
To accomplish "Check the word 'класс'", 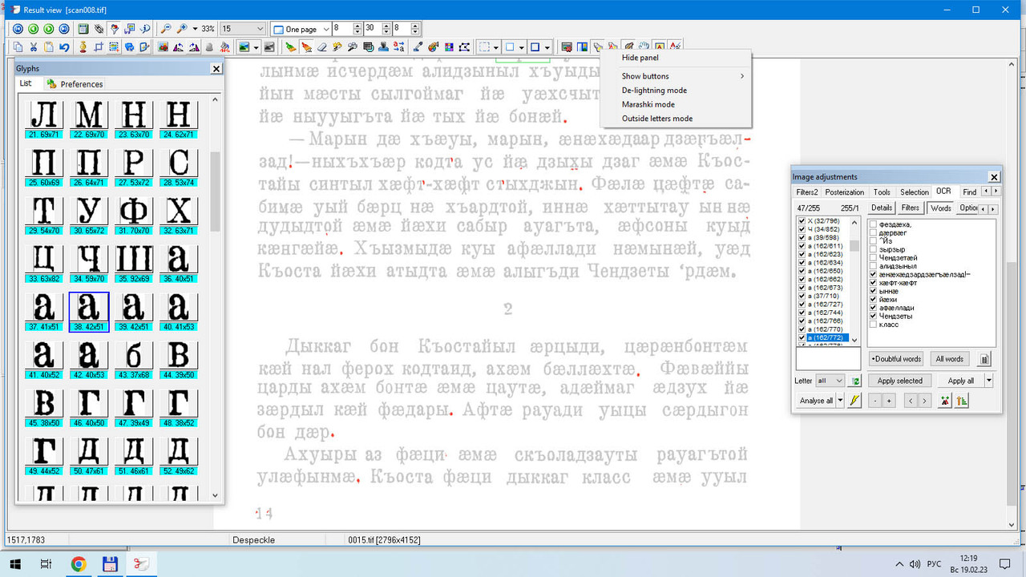I will pos(874,325).
